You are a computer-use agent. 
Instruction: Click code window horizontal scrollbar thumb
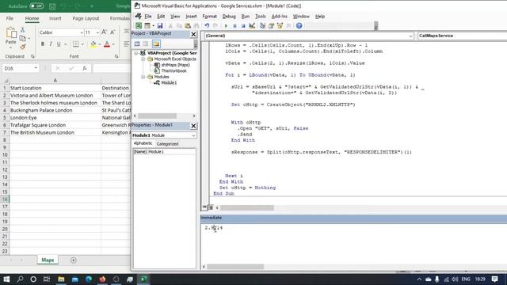click(x=247, y=207)
